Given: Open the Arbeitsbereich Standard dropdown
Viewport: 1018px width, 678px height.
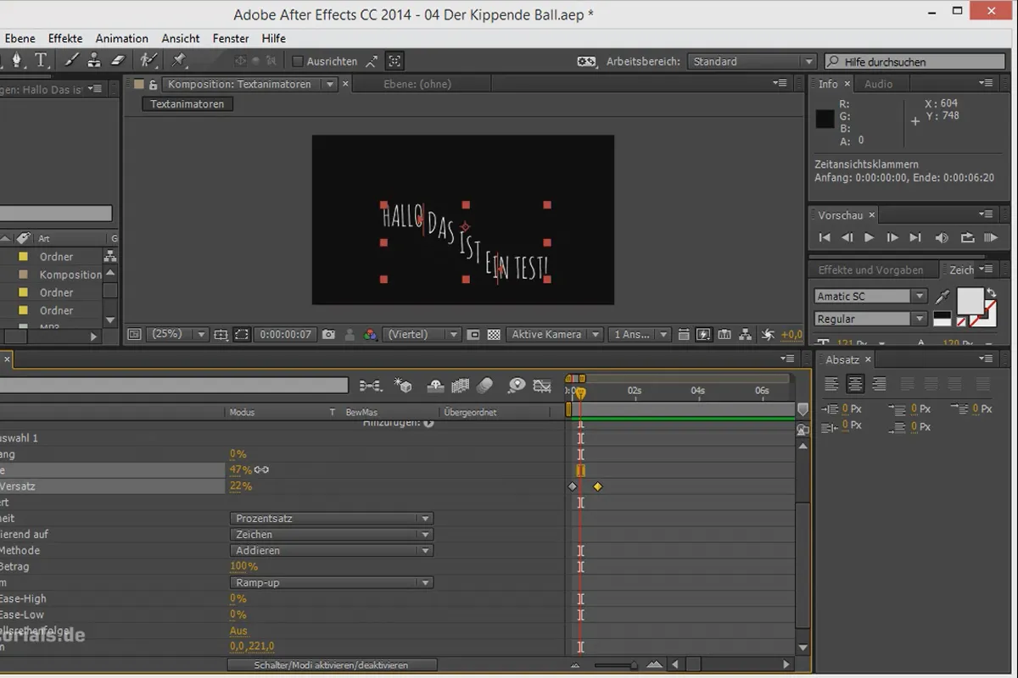Looking at the screenshot, I should (752, 62).
